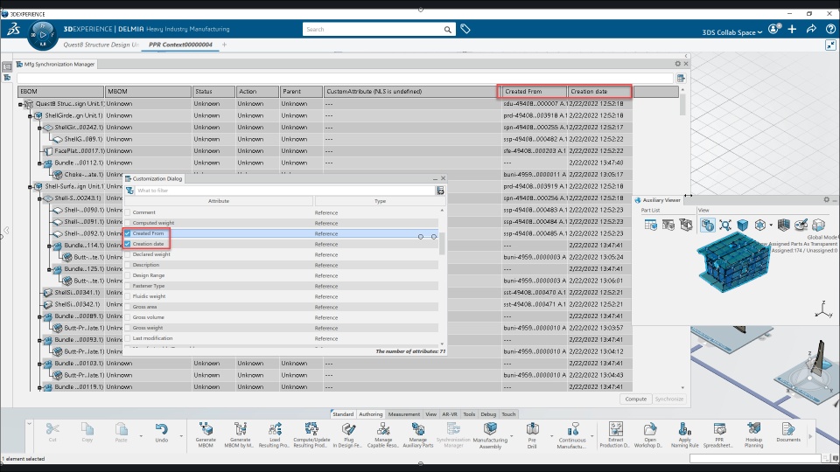Open dropdown arrow beside Undo
Screen dimensions: 840x472
point(181,435)
